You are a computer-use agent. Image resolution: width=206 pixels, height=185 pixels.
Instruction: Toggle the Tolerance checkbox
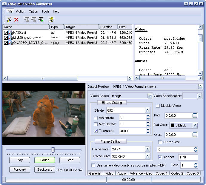pyautogui.click(x=96, y=131)
